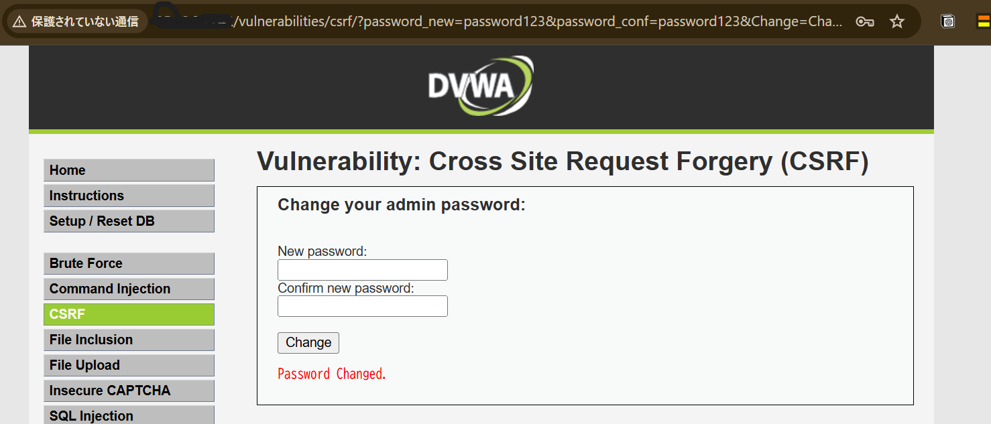Open the File Upload vulnerability page

(129, 365)
